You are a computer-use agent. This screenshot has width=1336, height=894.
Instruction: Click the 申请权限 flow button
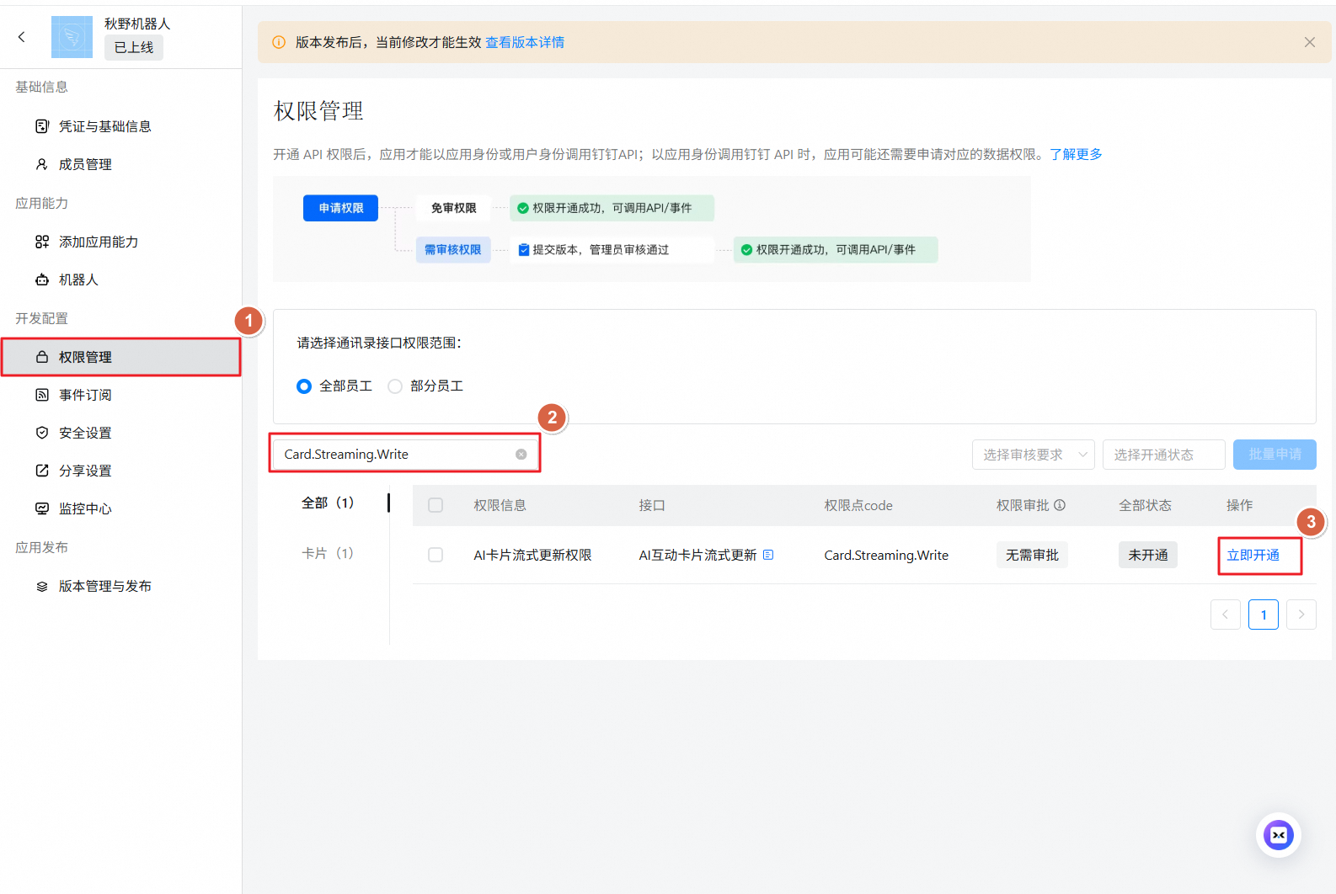(341, 208)
